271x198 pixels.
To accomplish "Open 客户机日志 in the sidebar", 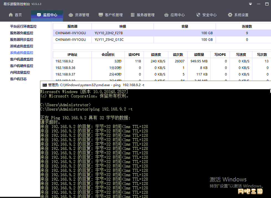I will pyautogui.click(x=18, y=79).
